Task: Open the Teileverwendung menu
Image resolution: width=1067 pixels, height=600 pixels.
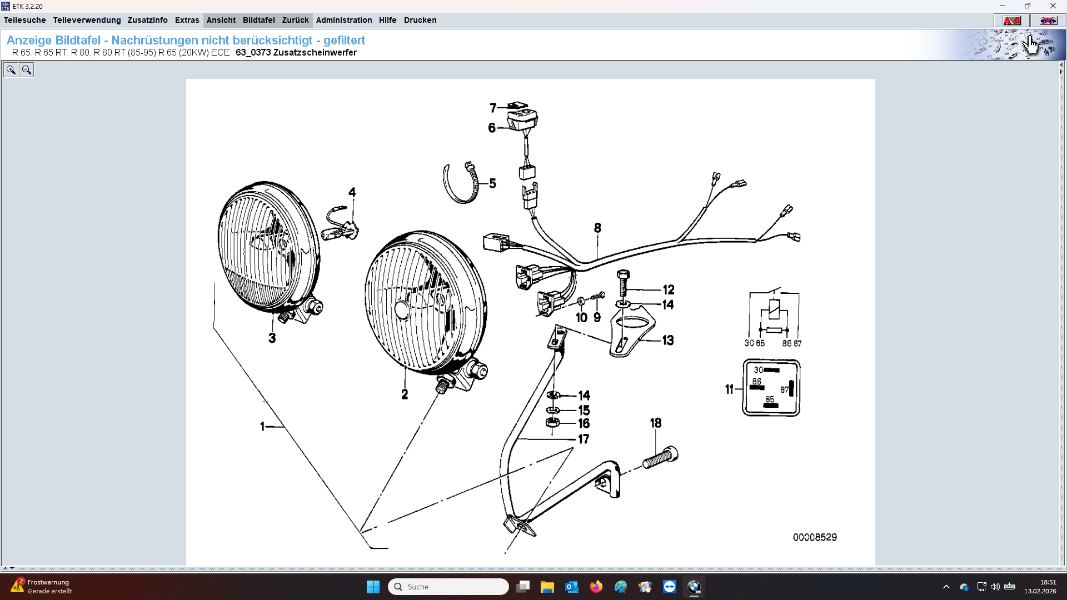Action: coord(87,20)
